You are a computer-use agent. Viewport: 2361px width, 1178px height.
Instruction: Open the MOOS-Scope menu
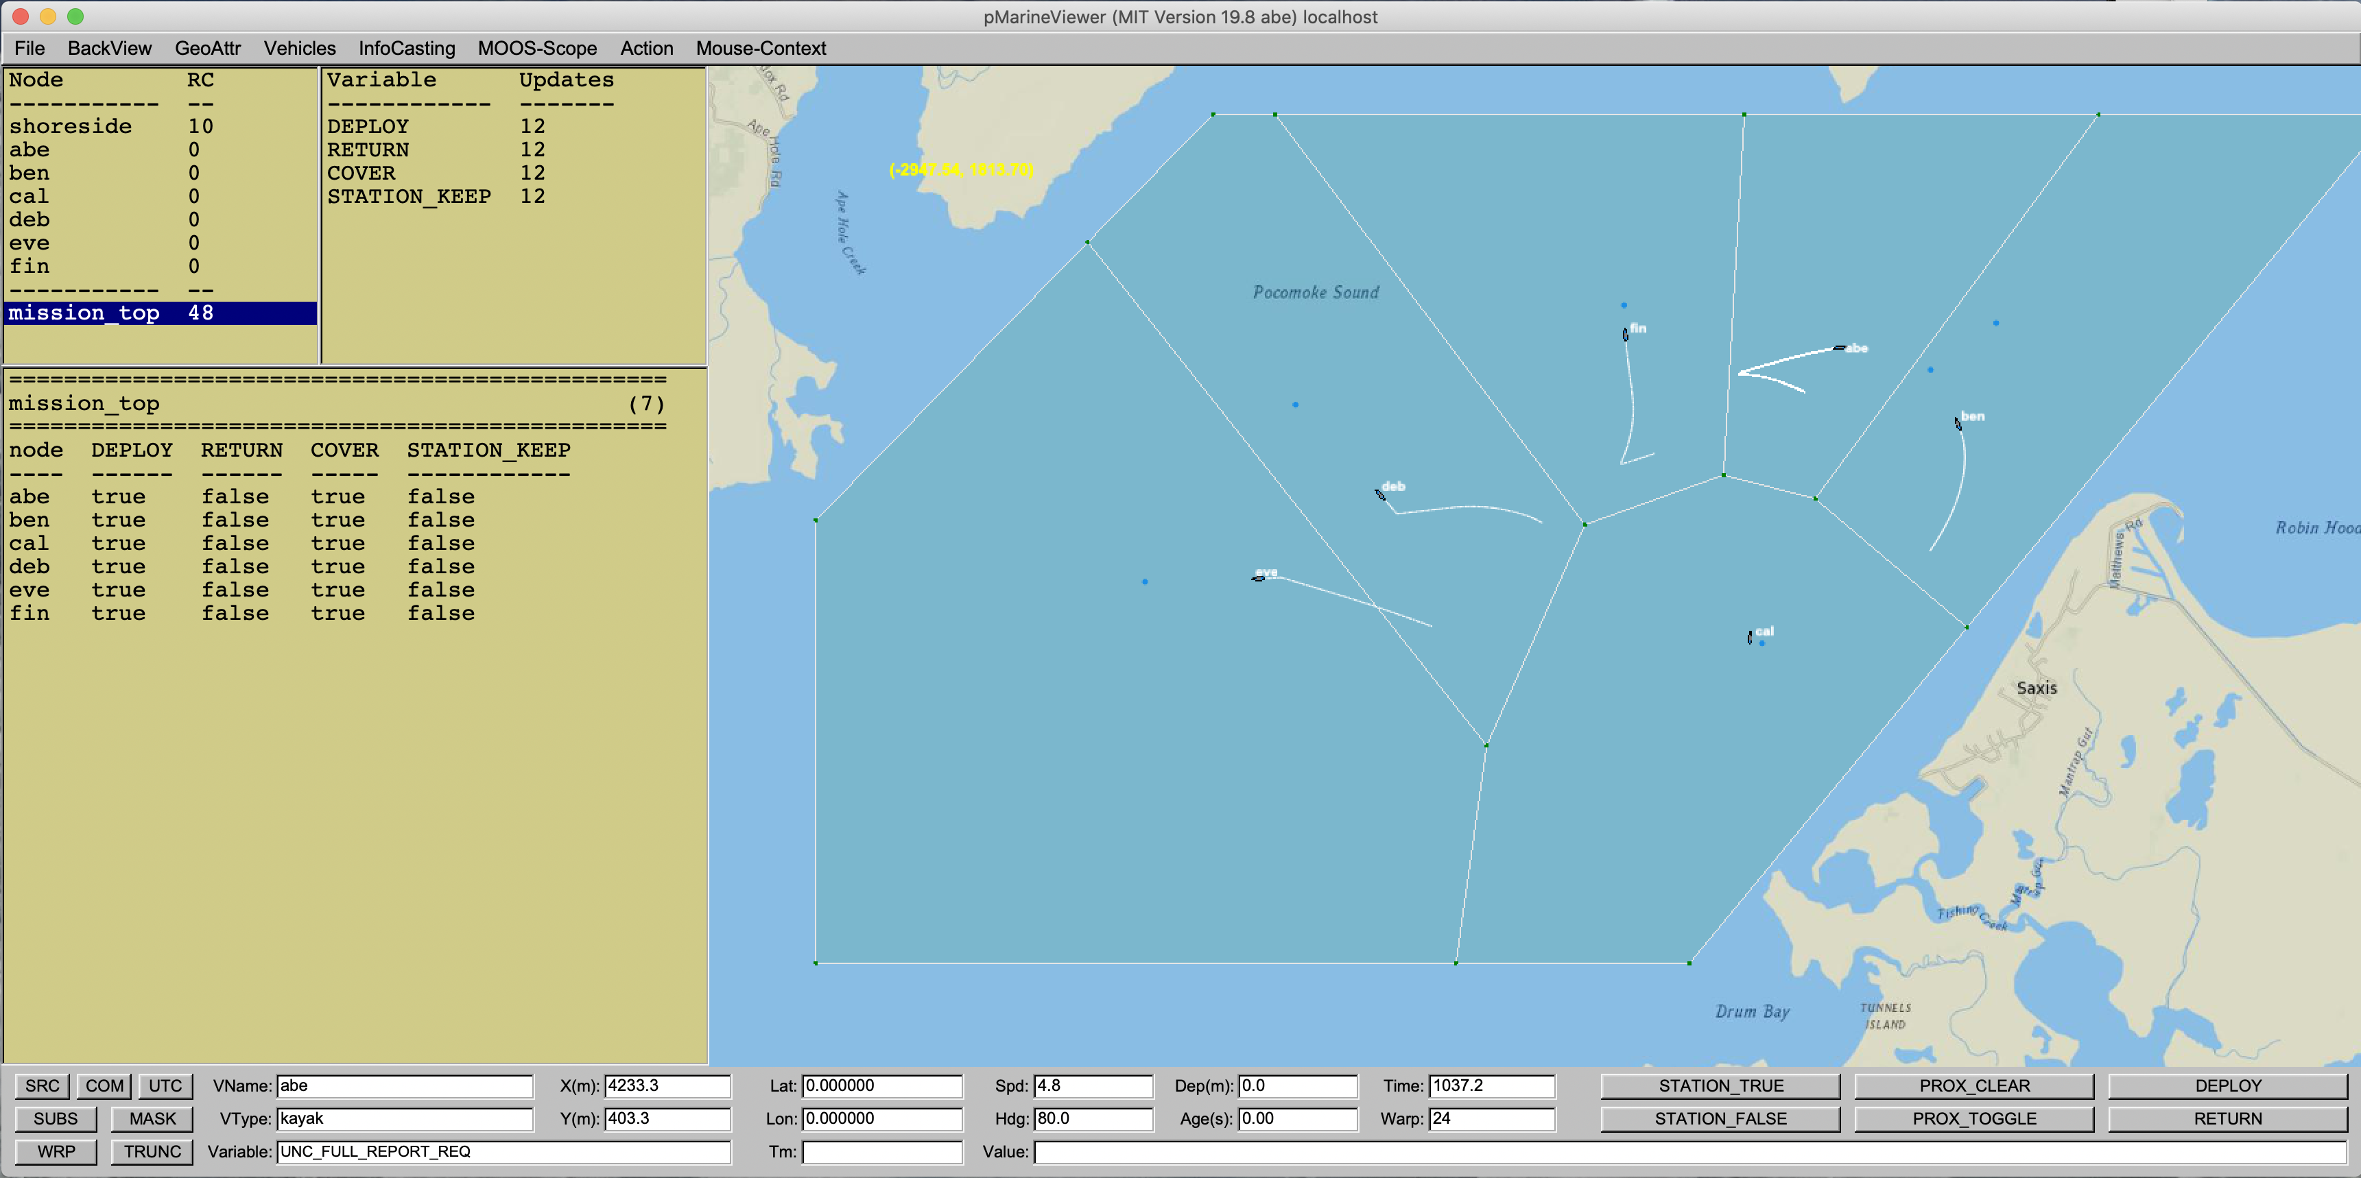coord(537,49)
